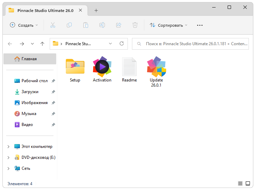
Task: Expand the Этот компьютер tree node
Action: click(9, 147)
